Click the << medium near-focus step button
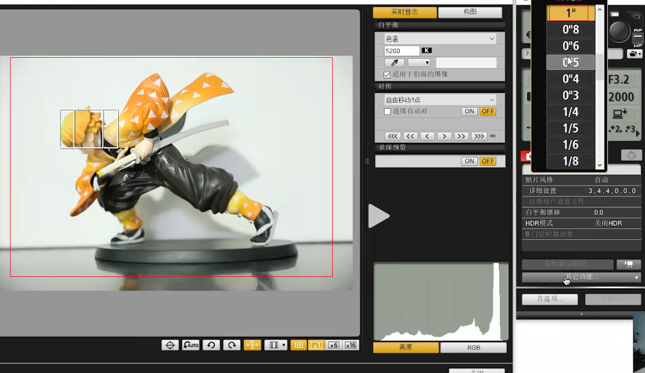 411,136
